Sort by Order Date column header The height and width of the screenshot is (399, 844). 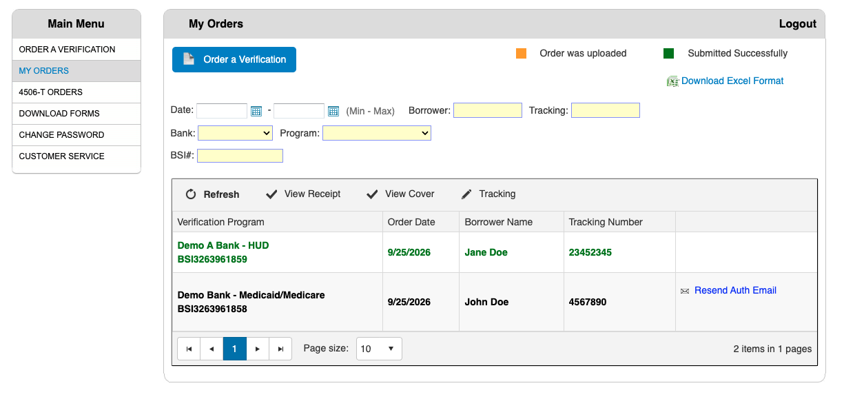(x=411, y=222)
